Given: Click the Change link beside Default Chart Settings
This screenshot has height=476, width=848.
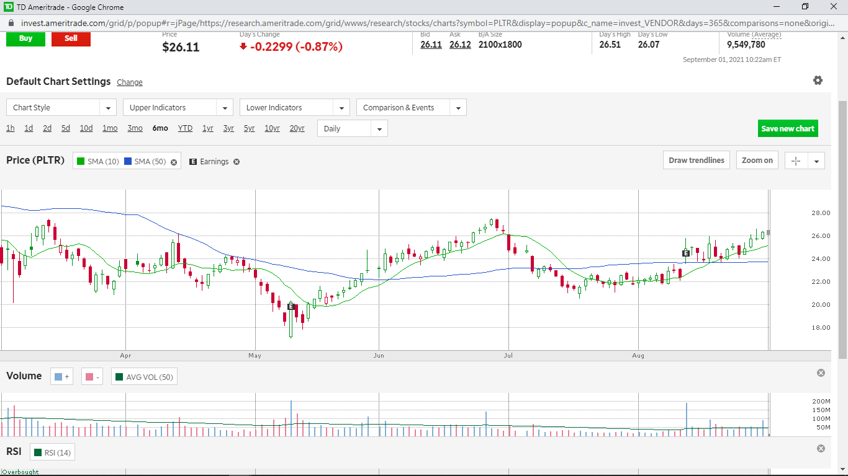Looking at the screenshot, I should [129, 82].
